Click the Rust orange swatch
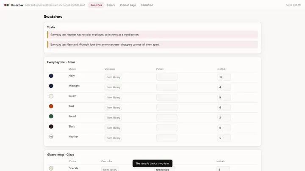The height and width of the screenshot is (171, 305). tap(51, 106)
